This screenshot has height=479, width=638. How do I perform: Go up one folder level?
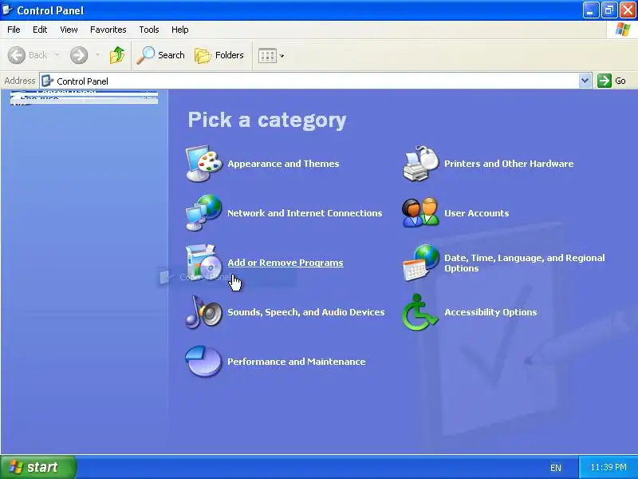pos(117,55)
